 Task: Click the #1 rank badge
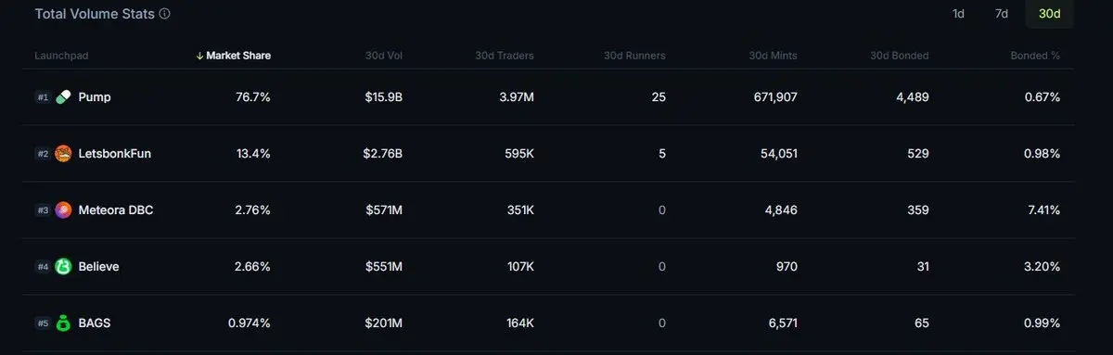pyautogui.click(x=43, y=97)
